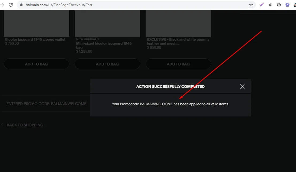The width and height of the screenshot is (296, 172).
Task: Click Entered Promo Code: BALMAINWELCOME text
Action: click(x=47, y=104)
